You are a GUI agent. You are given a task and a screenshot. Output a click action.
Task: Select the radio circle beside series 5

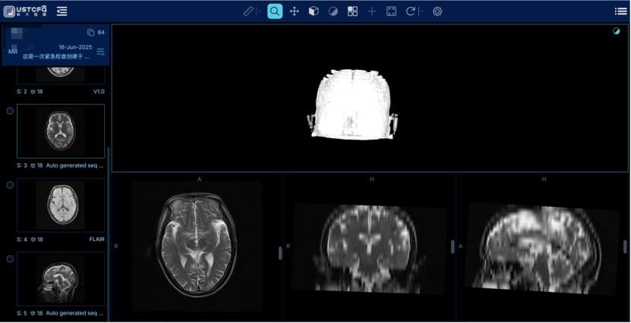[x=10, y=259]
